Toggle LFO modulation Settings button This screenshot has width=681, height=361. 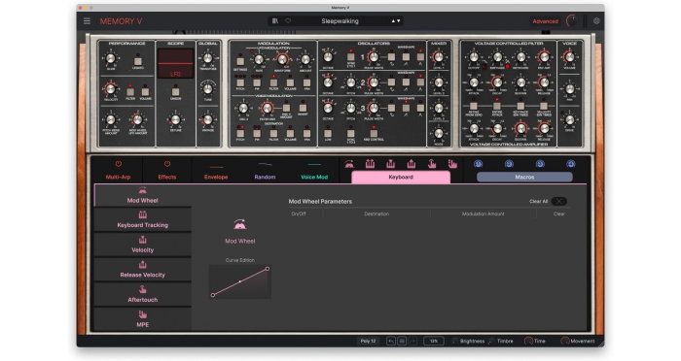coord(240,61)
